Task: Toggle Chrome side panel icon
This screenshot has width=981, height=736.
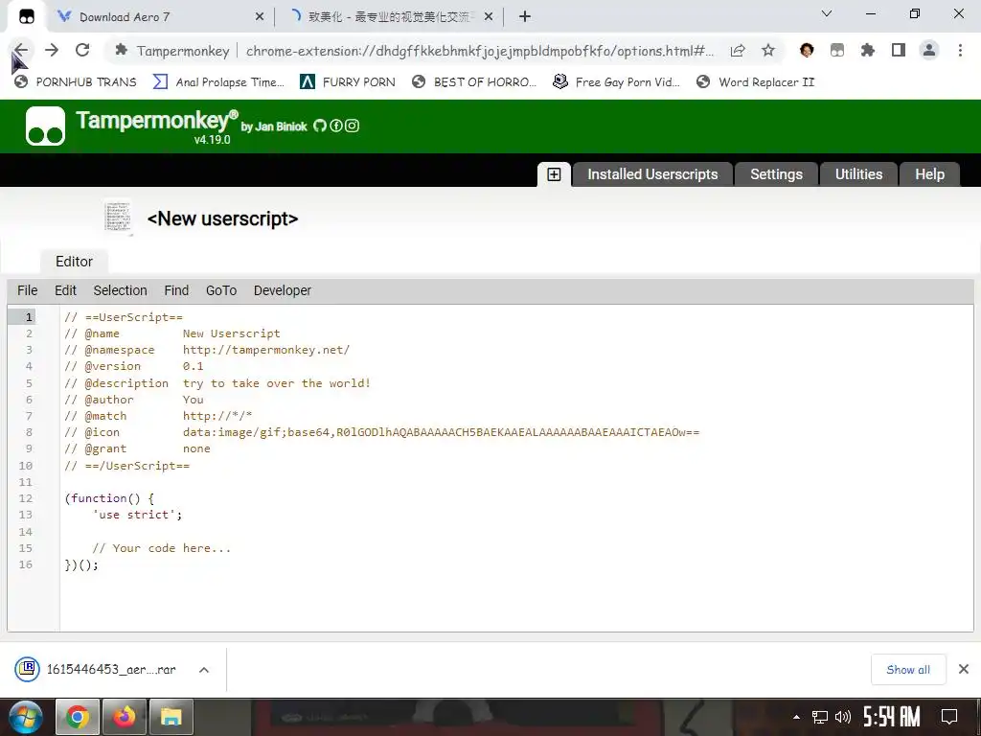Action: coord(899,50)
